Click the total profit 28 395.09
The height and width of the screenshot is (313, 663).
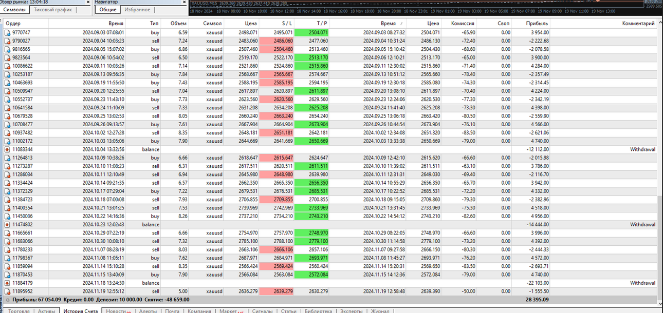[537, 300]
